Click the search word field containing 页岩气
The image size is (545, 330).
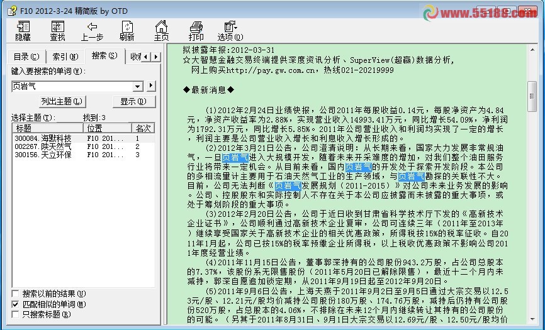tap(72, 86)
